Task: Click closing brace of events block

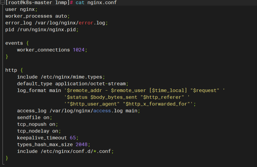Action: [7, 57]
